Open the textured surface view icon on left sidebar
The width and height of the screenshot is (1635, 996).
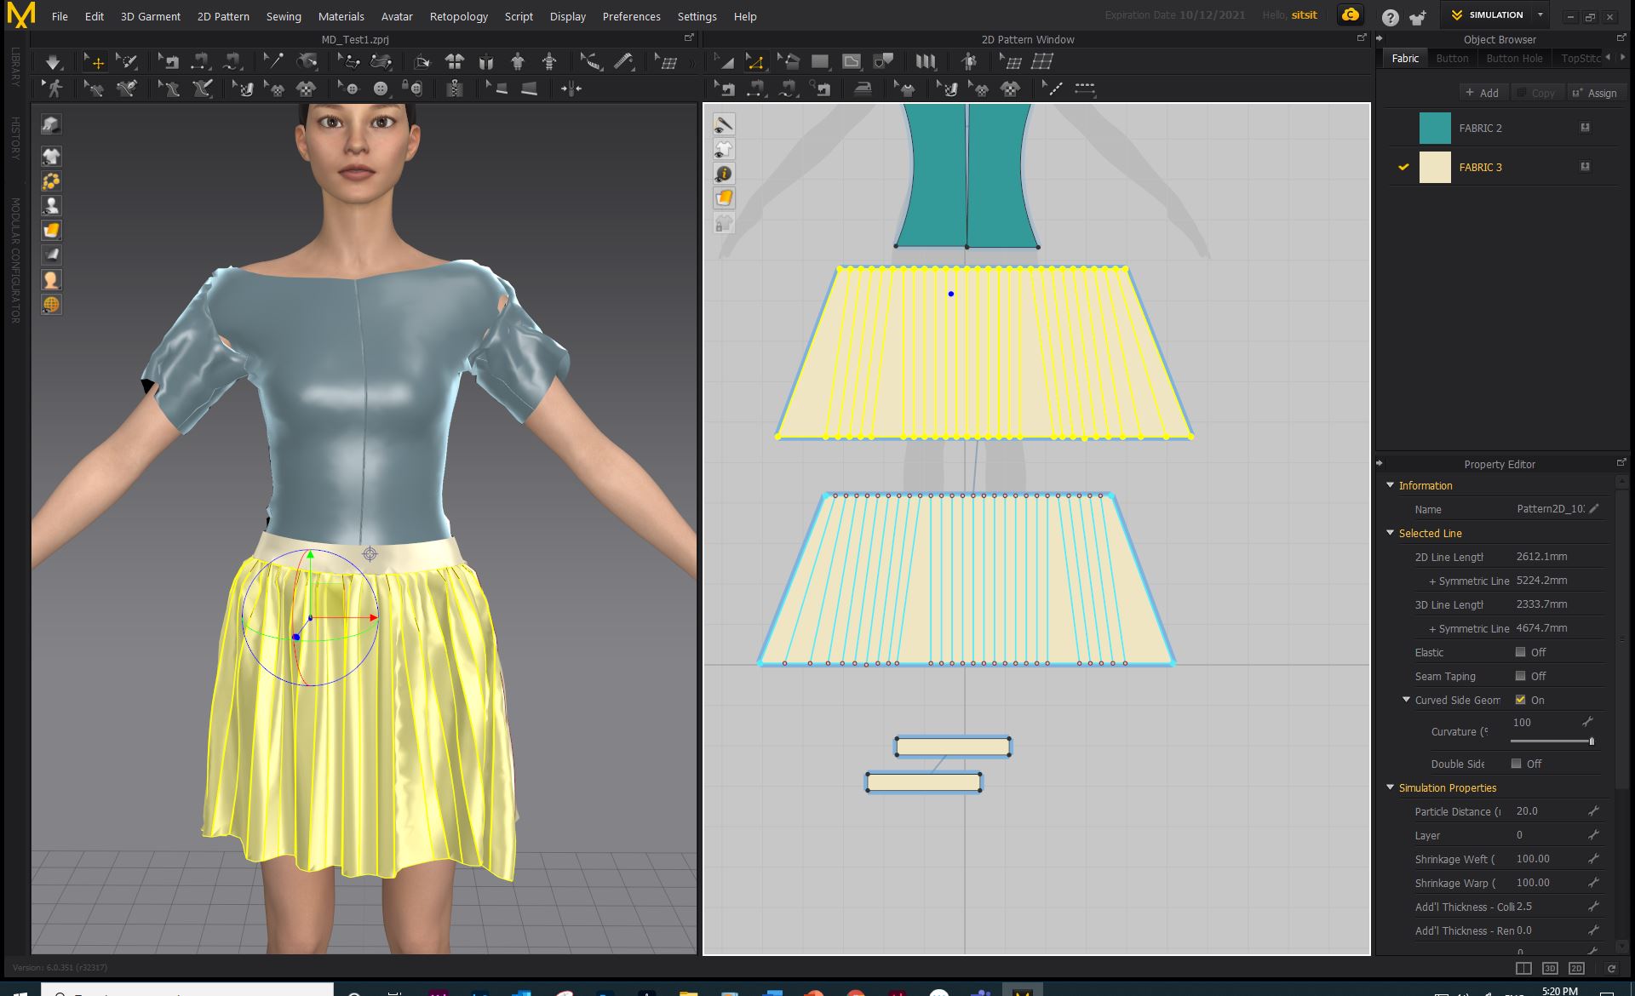coord(51,230)
